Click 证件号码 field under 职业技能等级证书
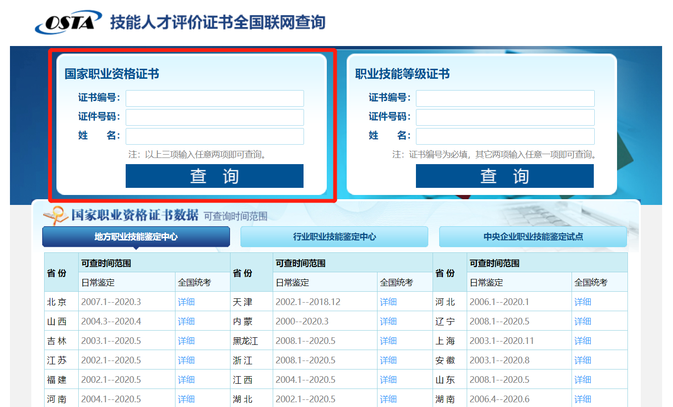This screenshot has height=407, width=673. pyautogui.click(x=505, y=117)
